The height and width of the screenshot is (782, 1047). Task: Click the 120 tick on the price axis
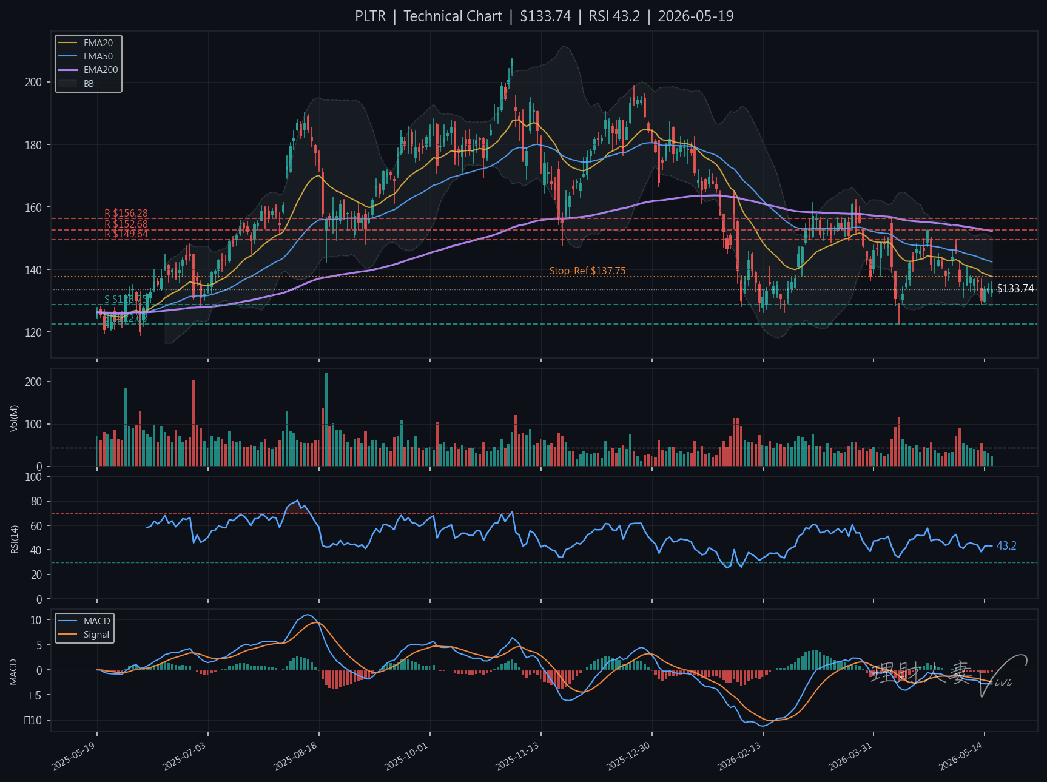[x=33, y=332]
